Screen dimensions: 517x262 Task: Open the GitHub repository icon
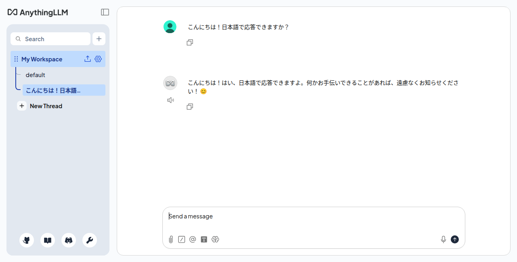[26, 240]
